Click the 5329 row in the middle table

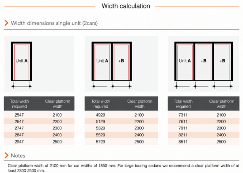[121, 128]
